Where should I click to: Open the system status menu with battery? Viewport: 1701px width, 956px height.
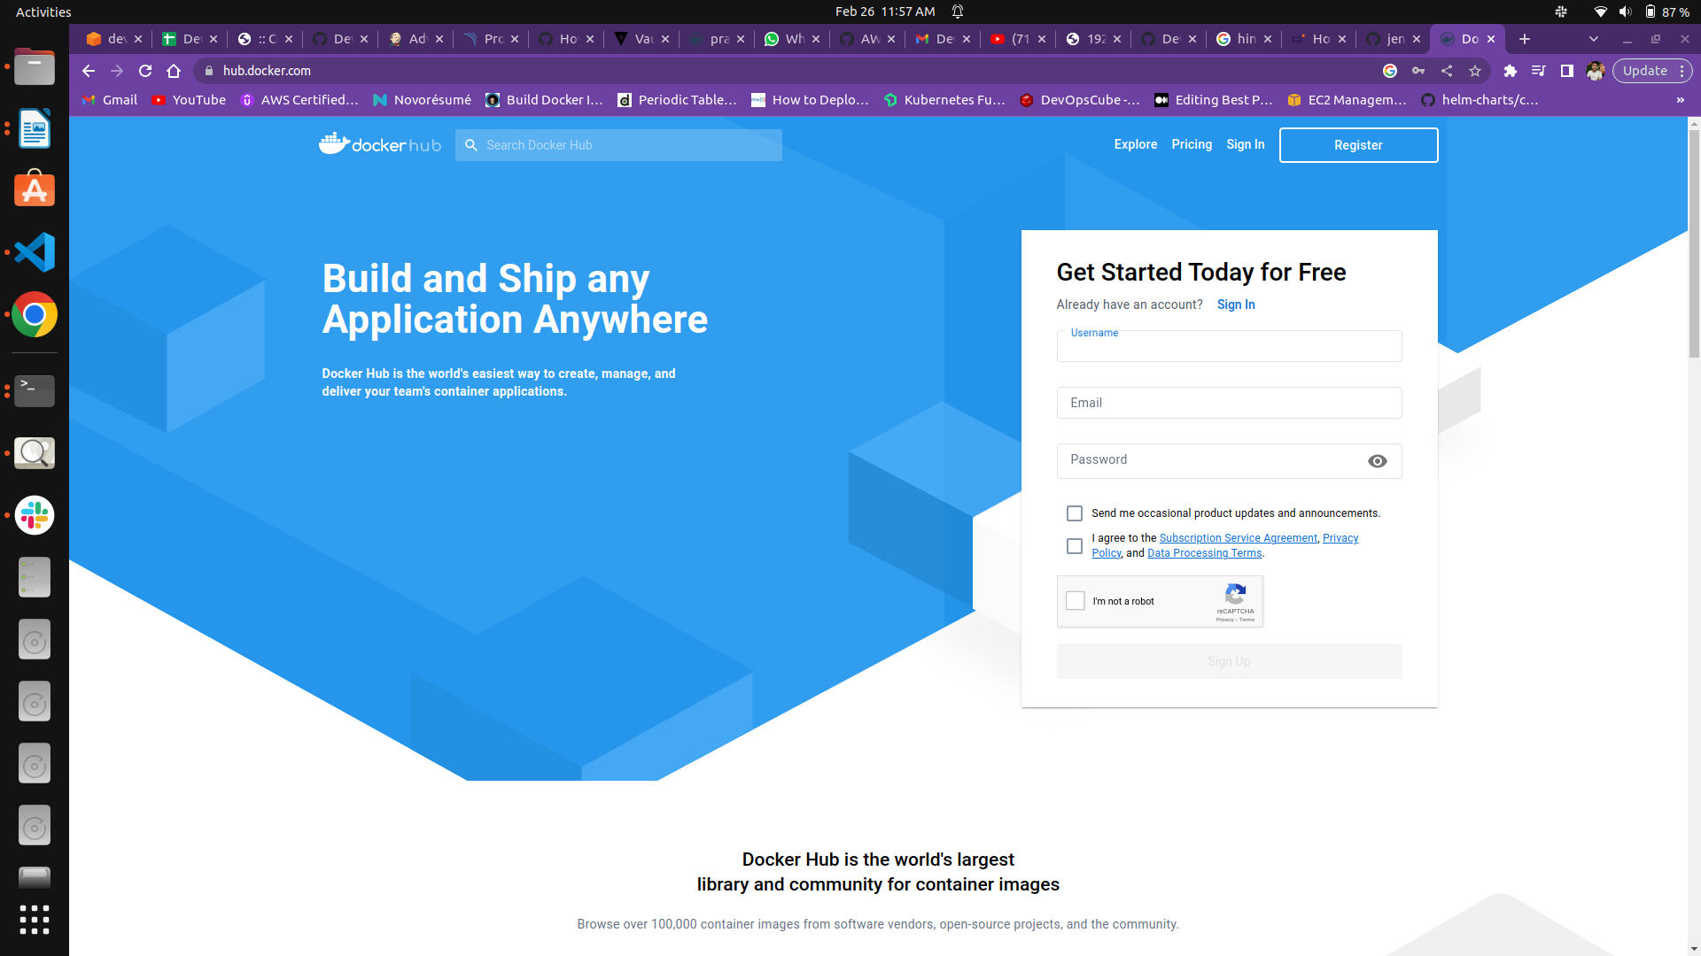1624,12
